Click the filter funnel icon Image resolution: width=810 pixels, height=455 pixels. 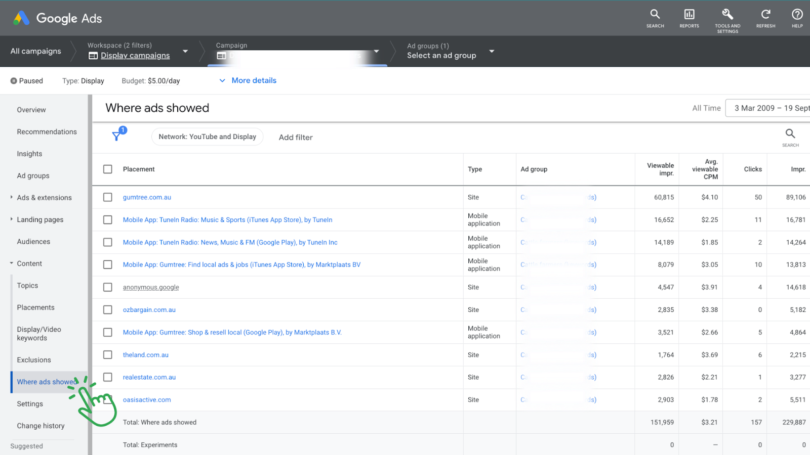117,135
